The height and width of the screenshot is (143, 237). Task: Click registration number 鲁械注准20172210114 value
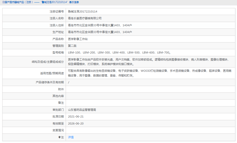pyautogui.click(x=82, y=11)
